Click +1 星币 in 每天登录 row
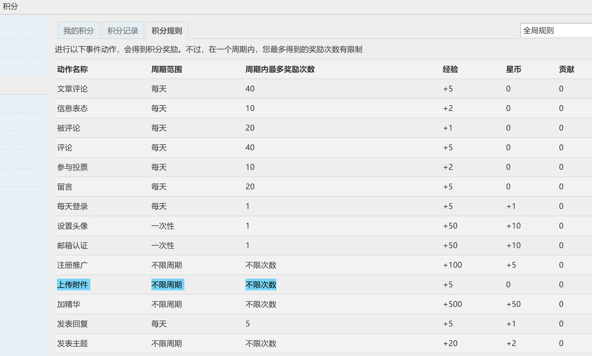This screenshot has height=356, width=592. tap(511, 206)
